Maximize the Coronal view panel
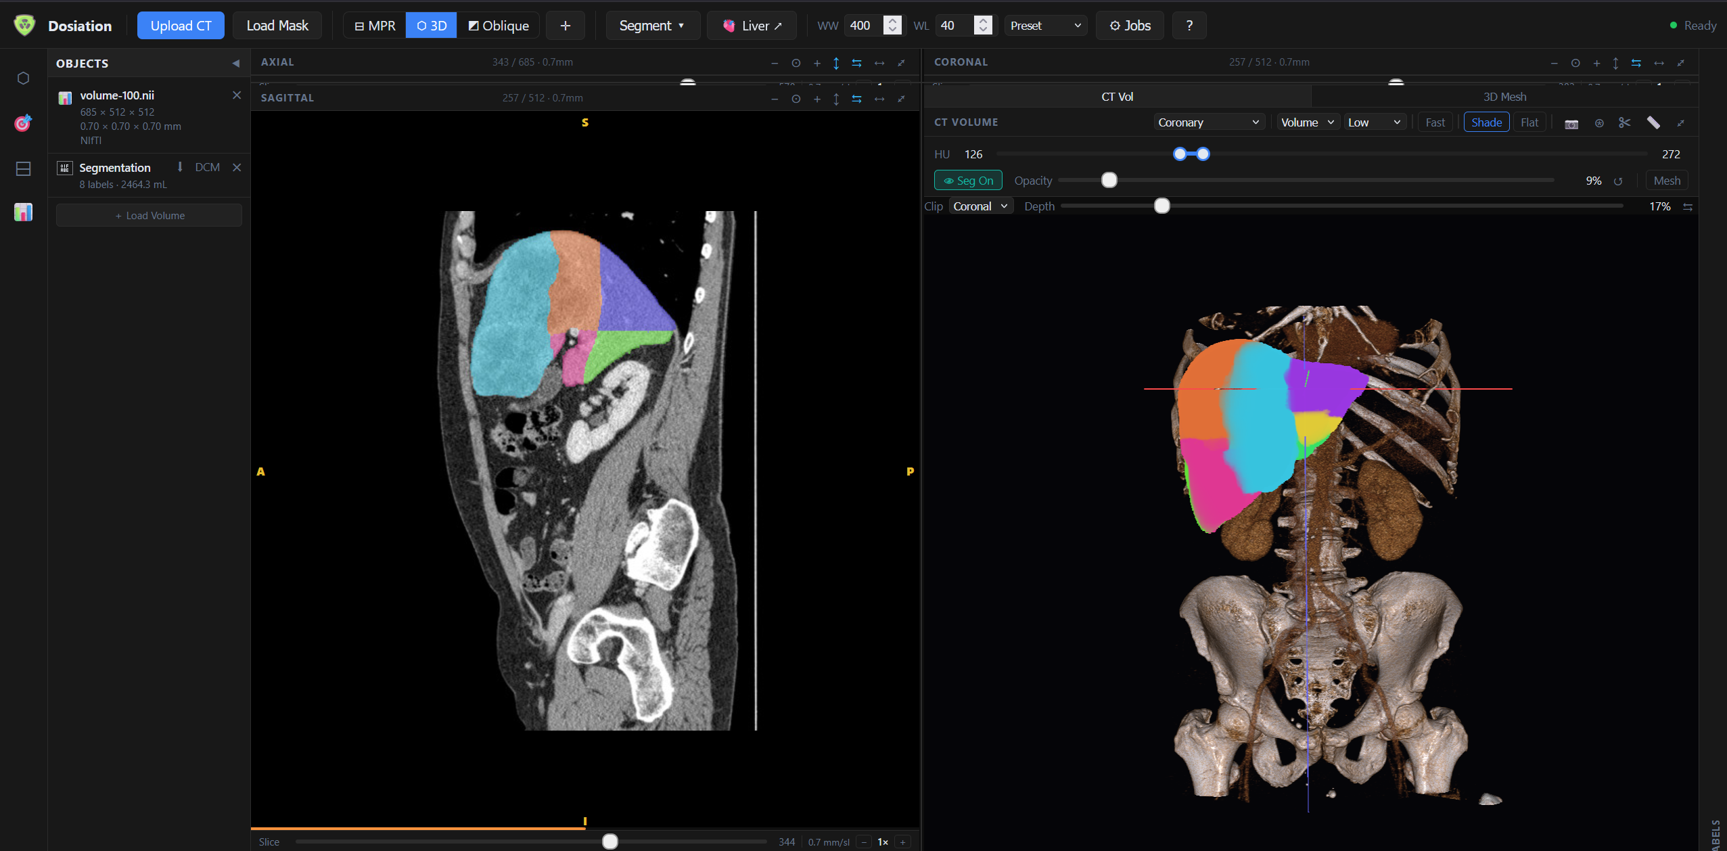This screenshot has width=1727, height=851. point(1680,63)
